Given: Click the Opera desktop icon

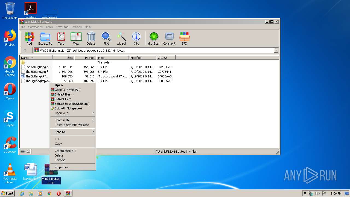Looking at the screenshot, I should (10, 91).
